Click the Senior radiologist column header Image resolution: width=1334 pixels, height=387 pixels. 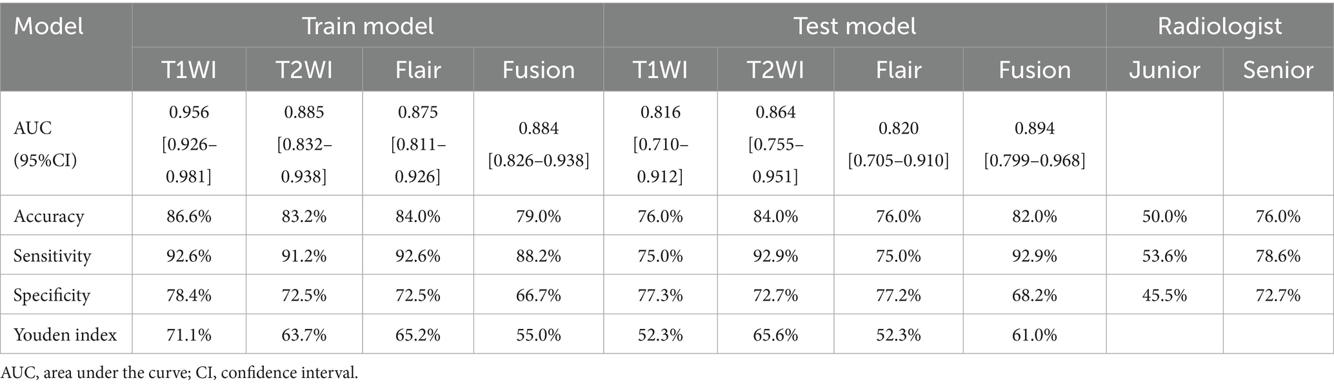coord(1278,70)
